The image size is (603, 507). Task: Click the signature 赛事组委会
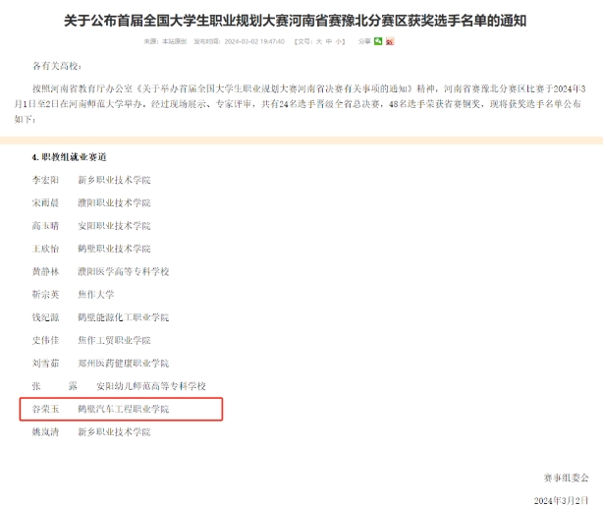tap(566, 478)
